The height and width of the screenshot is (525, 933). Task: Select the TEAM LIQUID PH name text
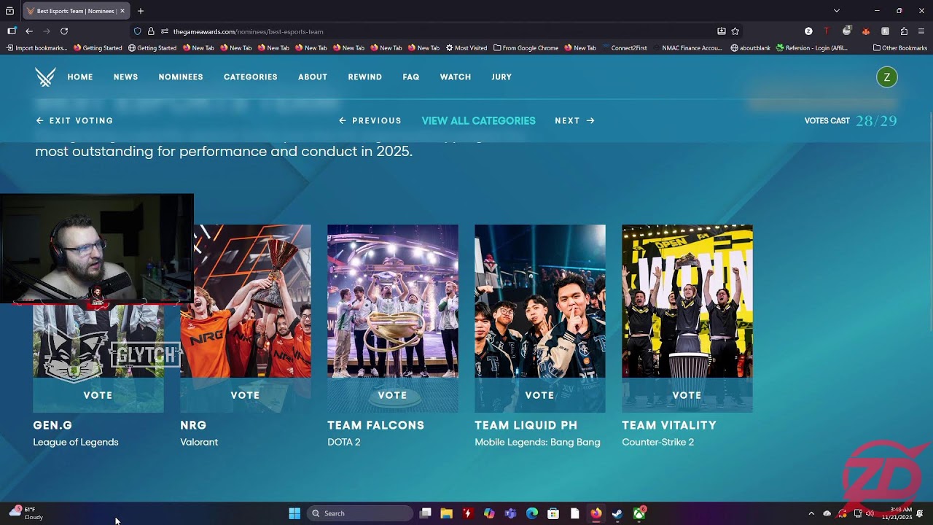(526, 425)
